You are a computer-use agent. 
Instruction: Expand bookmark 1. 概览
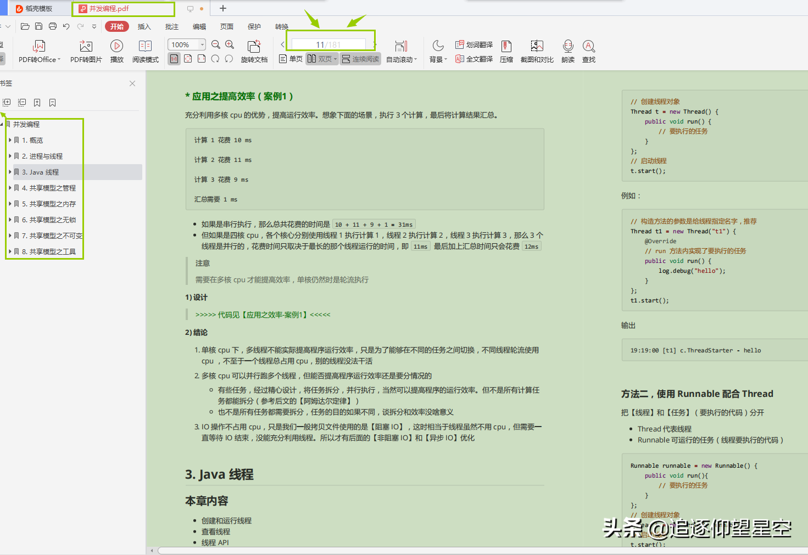click(x=10, y=141)
